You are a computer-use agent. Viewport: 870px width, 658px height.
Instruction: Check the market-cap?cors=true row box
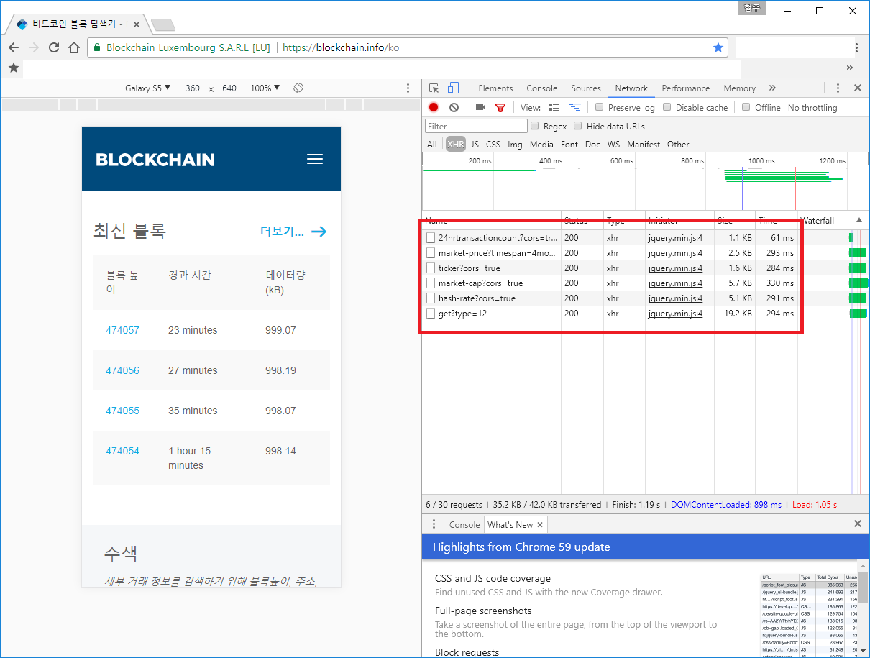click(x=431, y=283)
